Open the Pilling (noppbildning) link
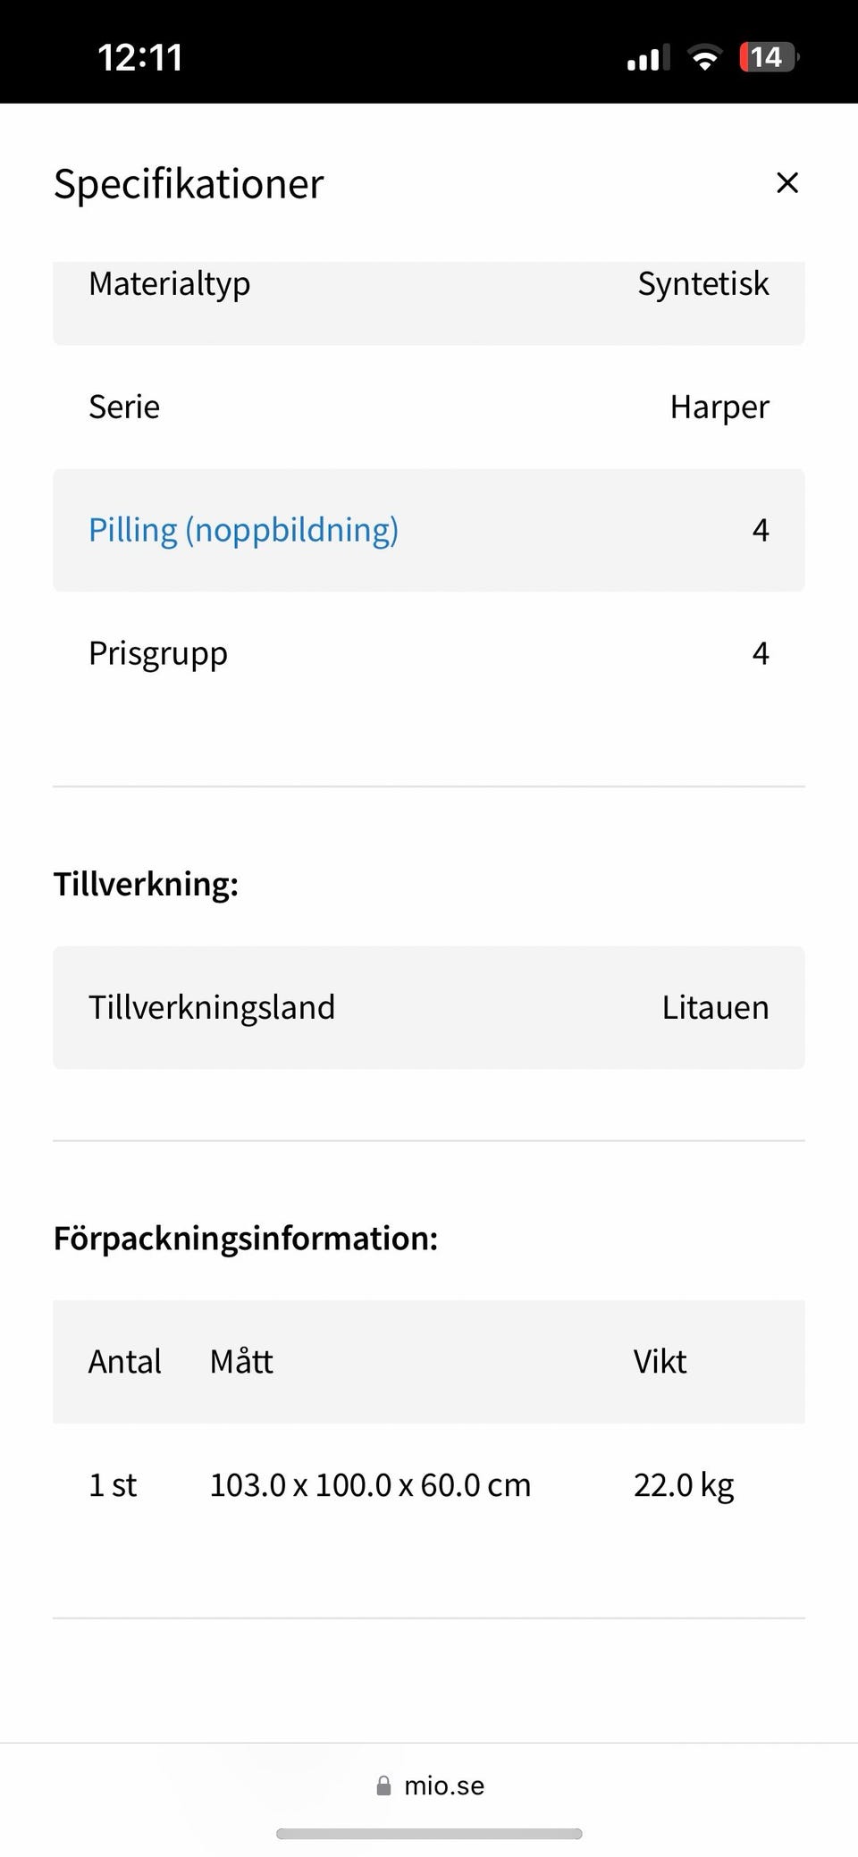858x1857 pixels. (243, 530)
